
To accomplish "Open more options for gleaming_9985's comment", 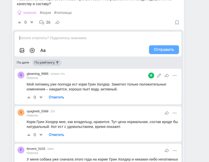I will pos(175,76).
